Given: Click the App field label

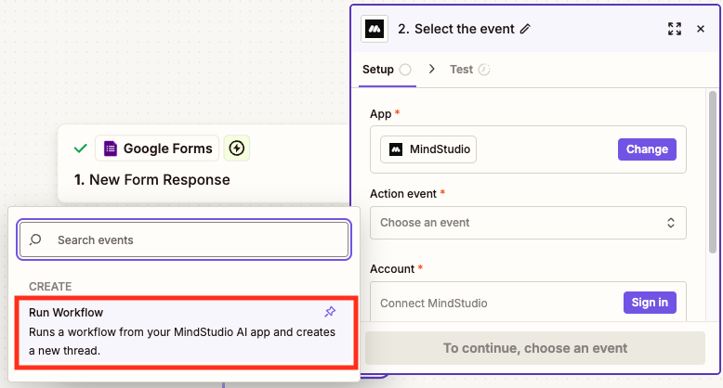Looking at the screenshot, I should (381, 114).
